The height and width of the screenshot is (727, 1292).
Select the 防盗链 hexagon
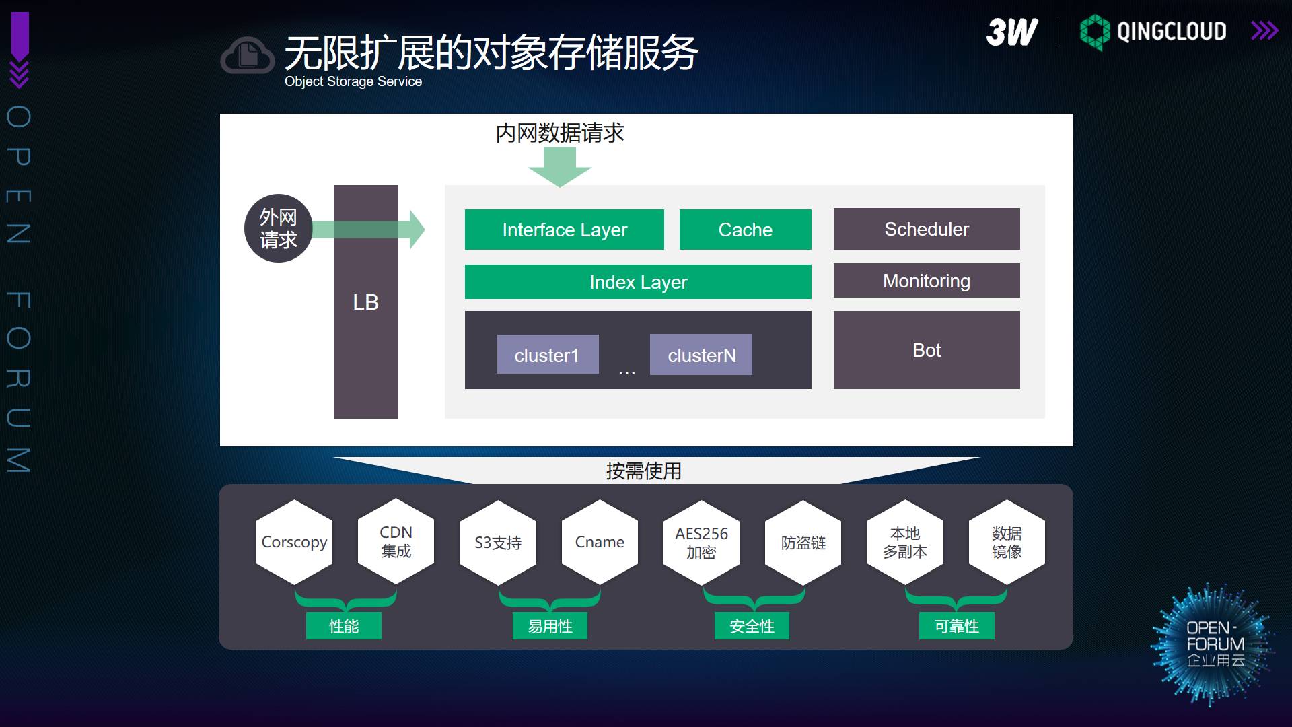pos(803,543)
